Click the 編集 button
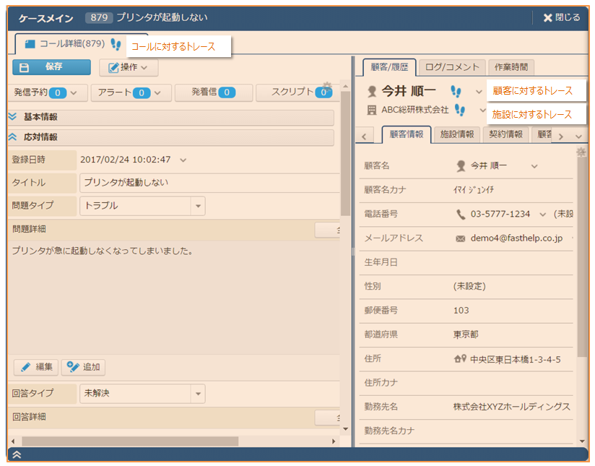Image resolution: width=595 pixels, height=466 pixels. pyautogui.click(x=36, y=367)
